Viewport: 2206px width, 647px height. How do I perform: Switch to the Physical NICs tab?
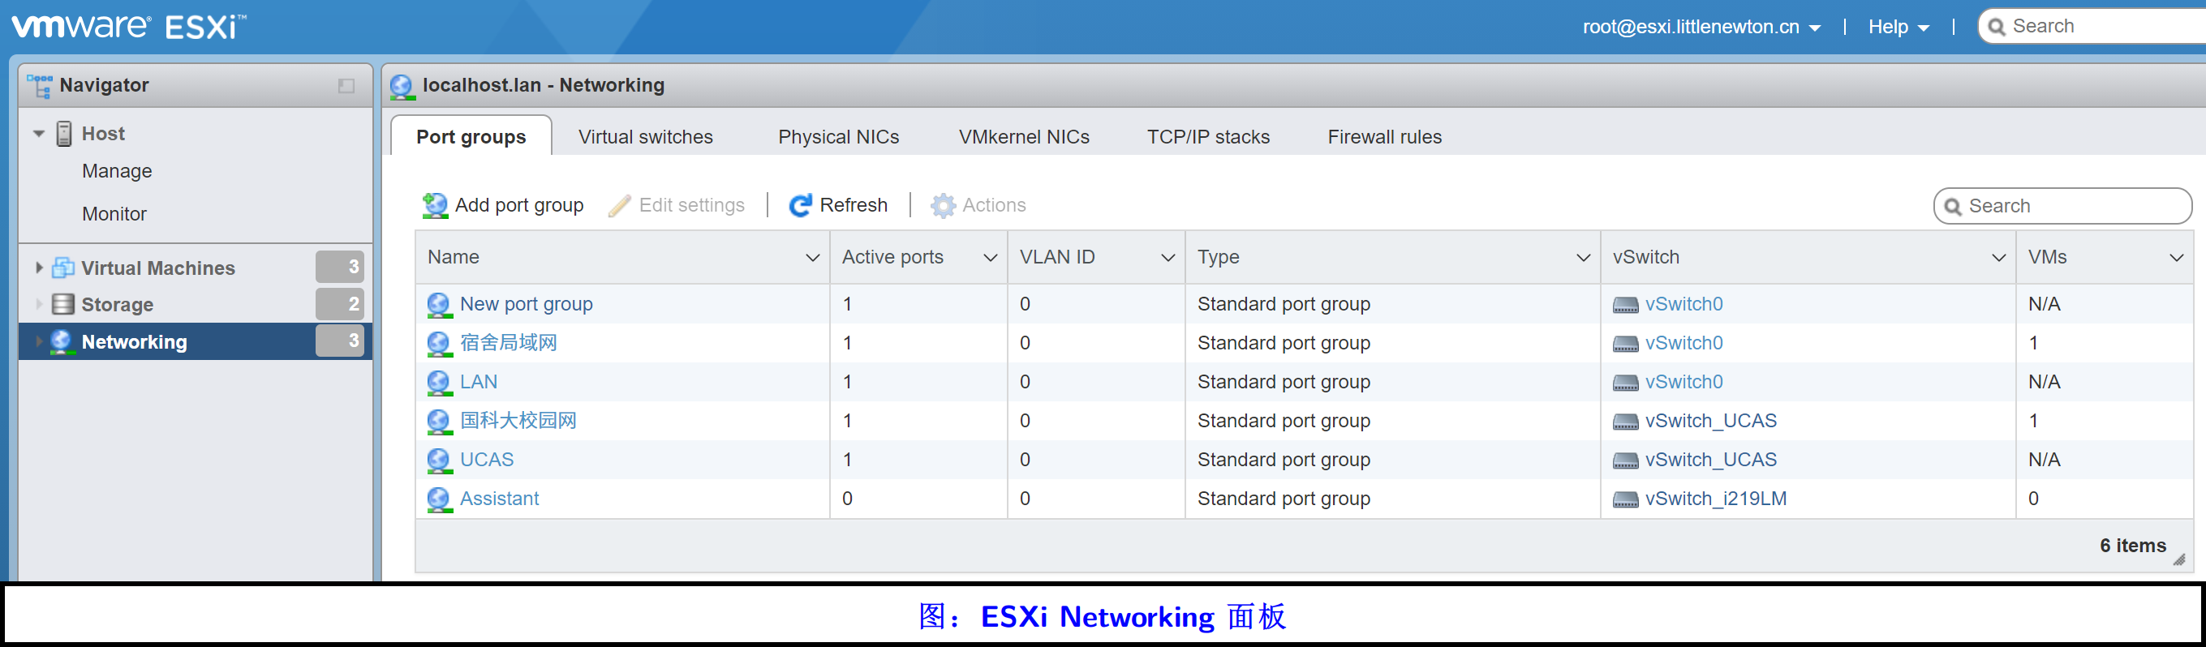pos(838,137)
